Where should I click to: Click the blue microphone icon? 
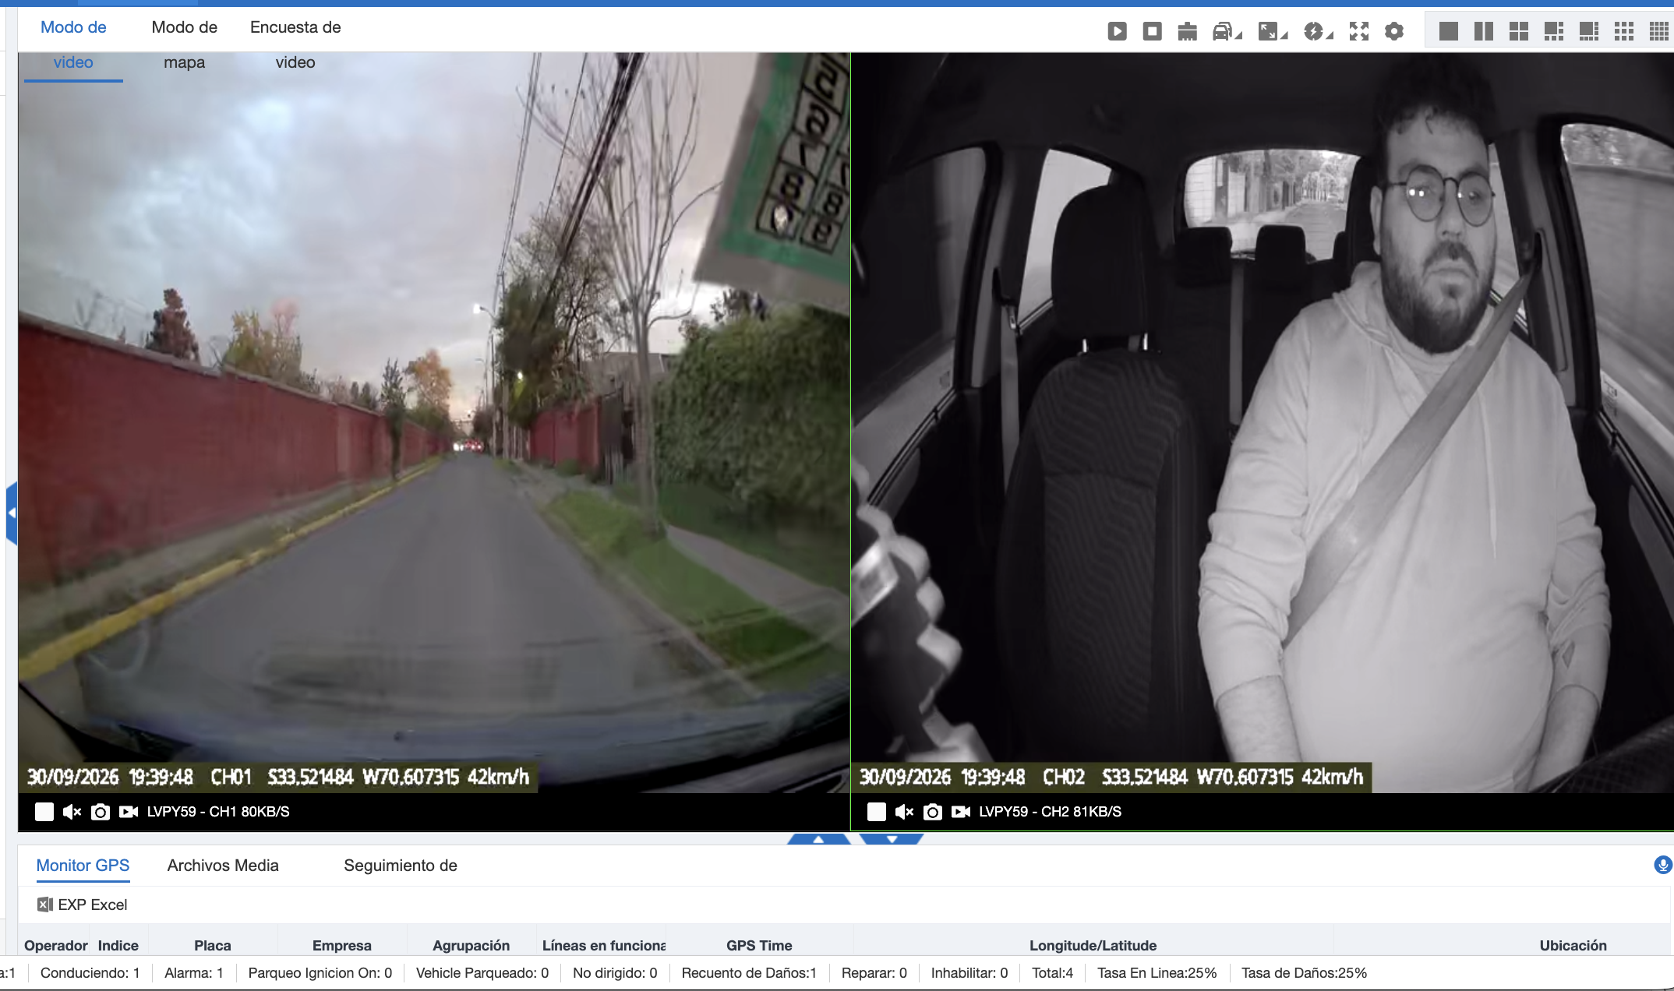coord(1662,865)
